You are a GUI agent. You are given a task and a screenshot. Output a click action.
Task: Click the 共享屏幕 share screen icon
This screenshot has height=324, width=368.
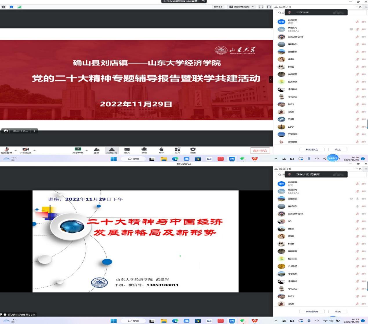[x=78, y=150]
